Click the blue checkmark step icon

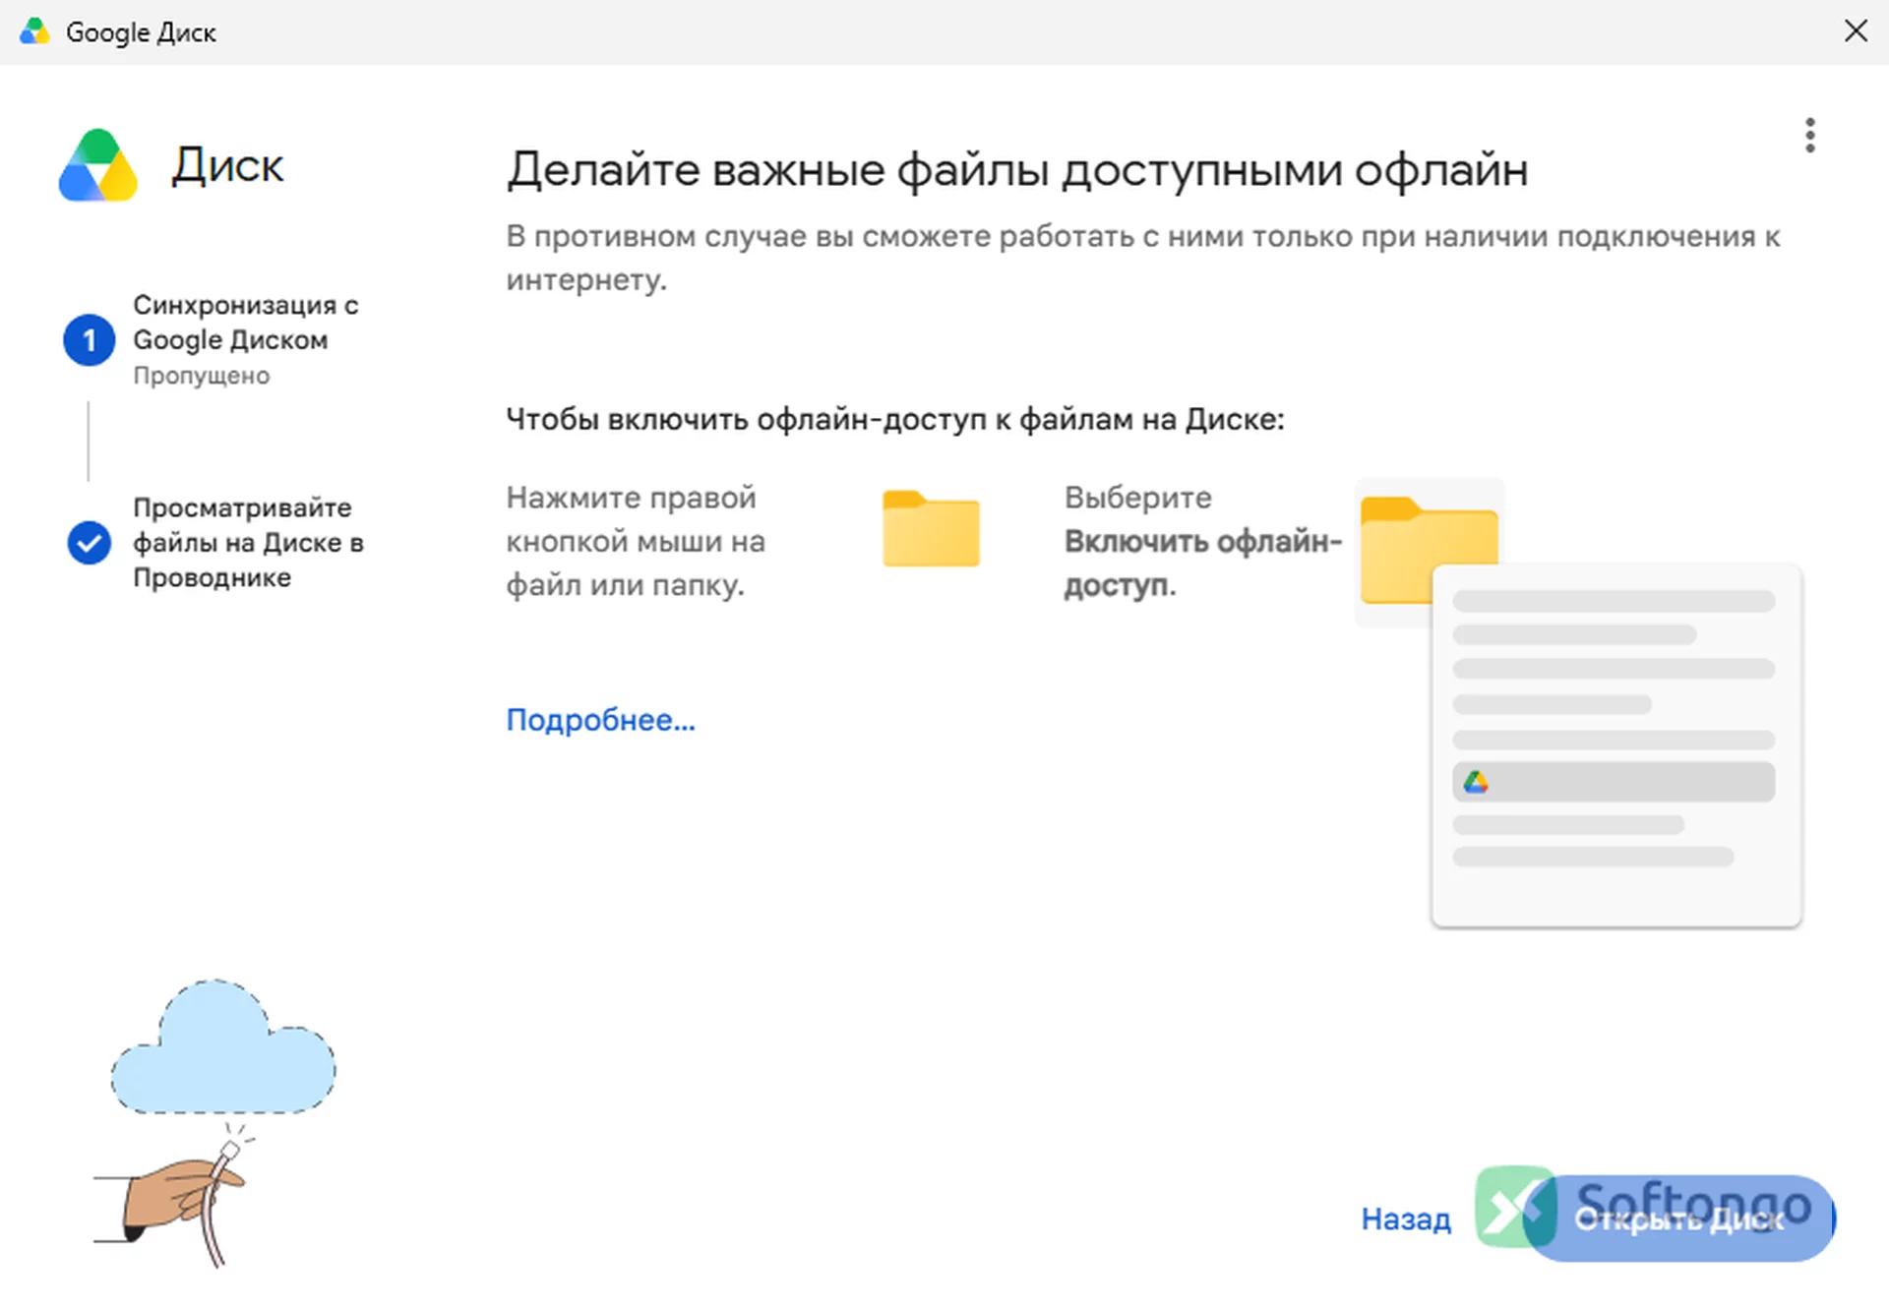click(90, 543)
